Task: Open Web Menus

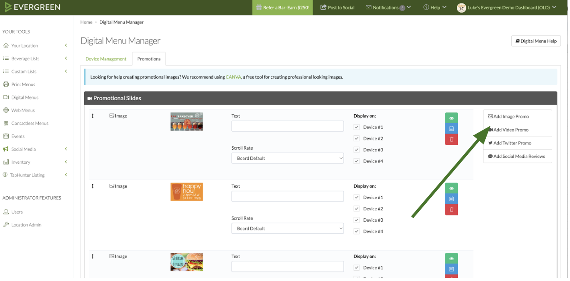Action: pyautogui.click(x=23, y=110)
